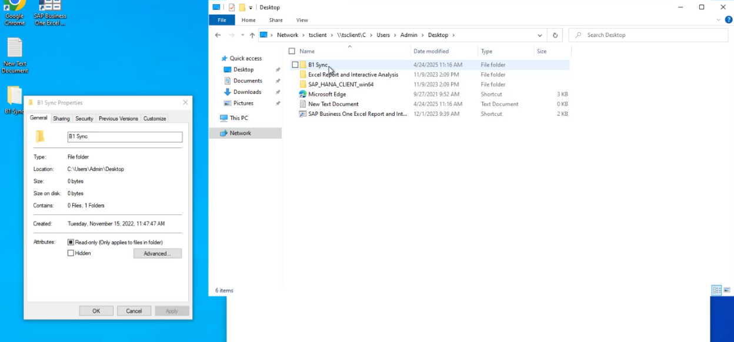Open Pictures in Quick access
This screenshot has width=734, height=342.
point(243,103)
